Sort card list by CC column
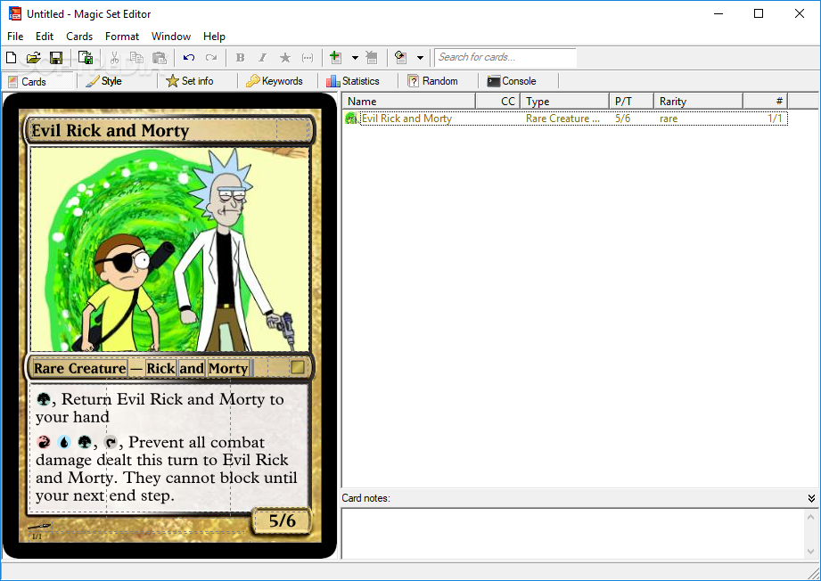 tap(497, 101)
